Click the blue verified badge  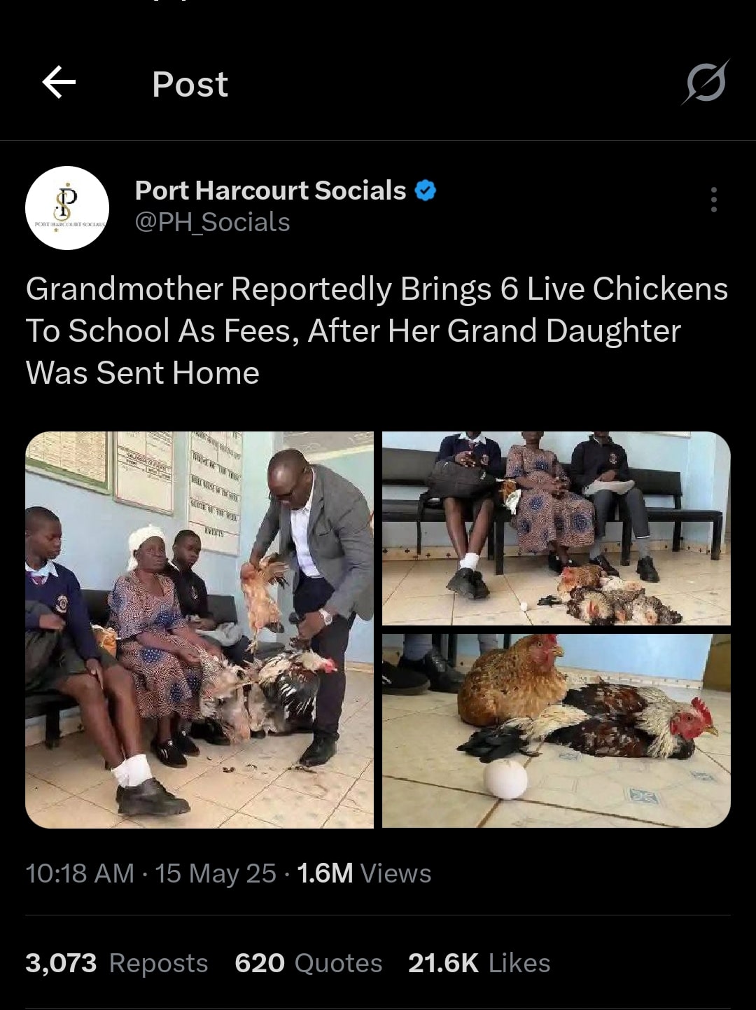click(426, 191)
